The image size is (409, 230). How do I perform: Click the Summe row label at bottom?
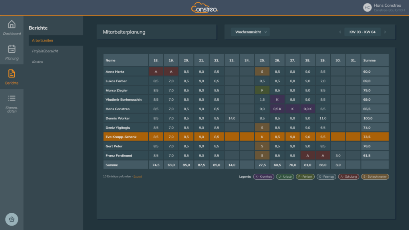coord(126,165)
